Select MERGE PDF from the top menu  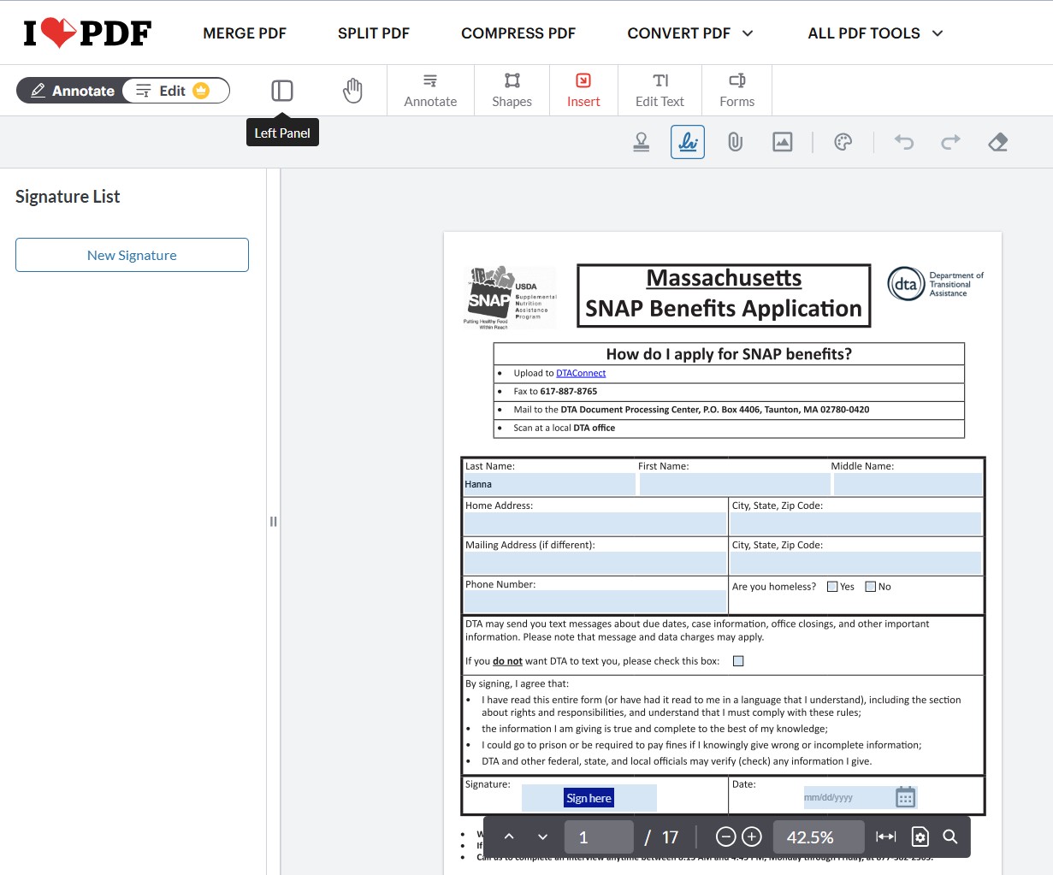pyautogui.click(x=245, y=33)
